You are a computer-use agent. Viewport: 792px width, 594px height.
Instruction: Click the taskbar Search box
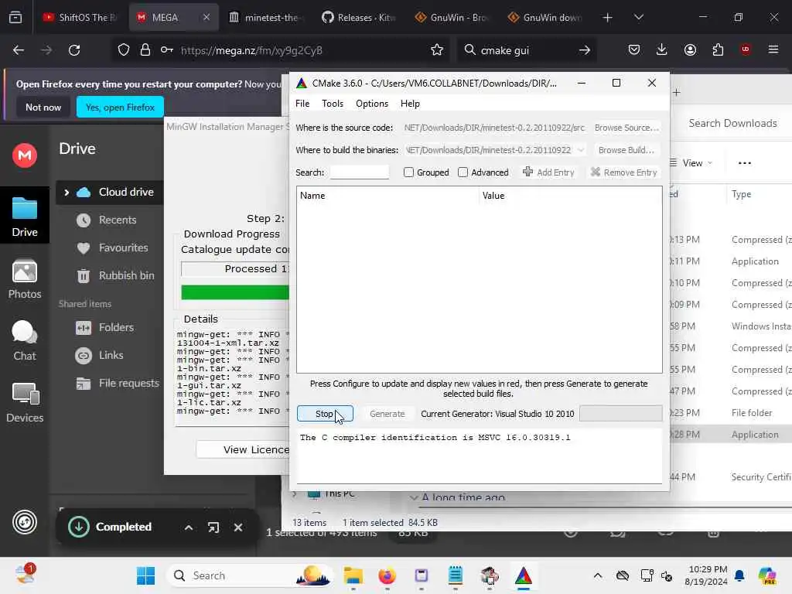tap(250, 575)
